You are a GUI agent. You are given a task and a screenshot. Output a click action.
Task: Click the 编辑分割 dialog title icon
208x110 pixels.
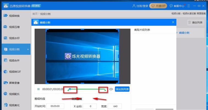pyautogui.click(x=36, y=22)
